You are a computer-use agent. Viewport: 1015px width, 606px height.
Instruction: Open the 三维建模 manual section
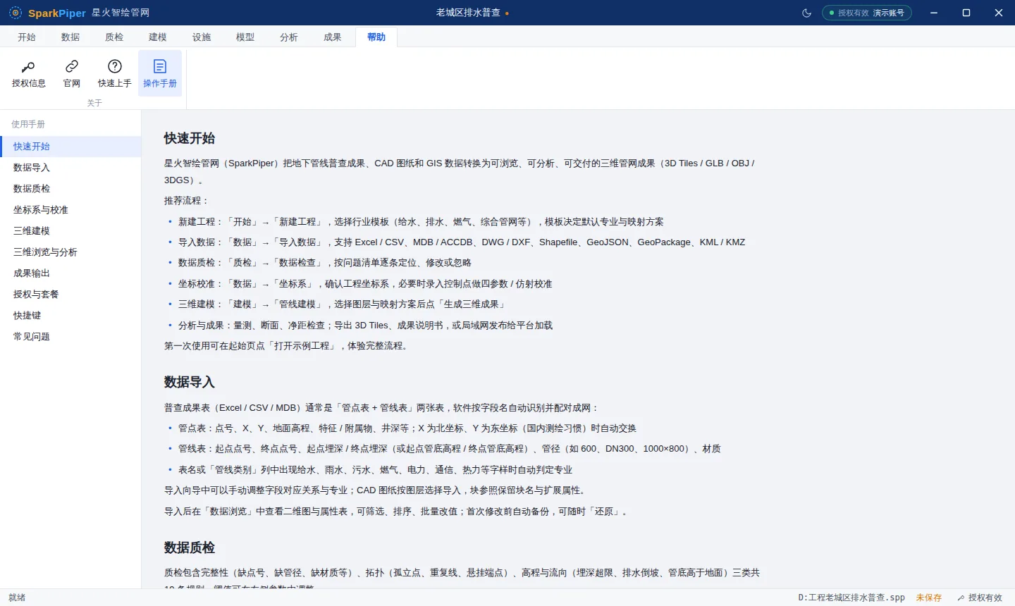[x=70, y=231]
